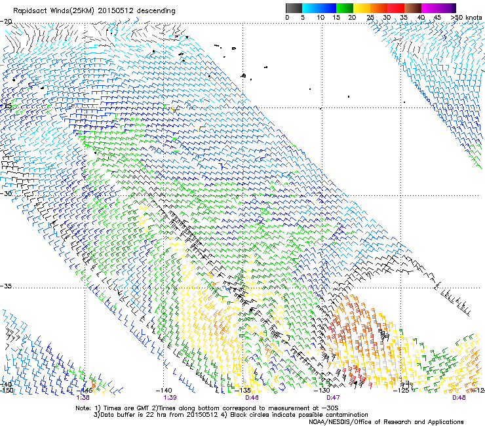This screenshot has width=485, height=426.
Task: Click the title "Rapidsact Winds(25KM) 20150512 descending"
Action: 94,11
